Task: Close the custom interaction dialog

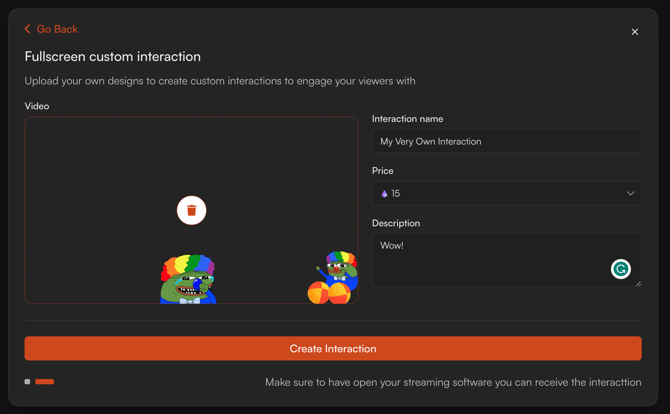Action: (x=635, y=32)
